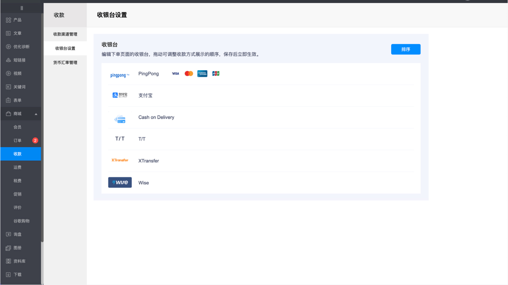Click the Alipay logo icon
508x285 pixels.
click(x=120, y=95)
